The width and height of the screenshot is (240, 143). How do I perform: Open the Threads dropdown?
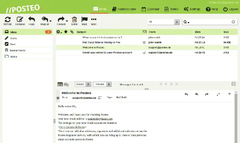pyautogui.click(x=102, y=84)
